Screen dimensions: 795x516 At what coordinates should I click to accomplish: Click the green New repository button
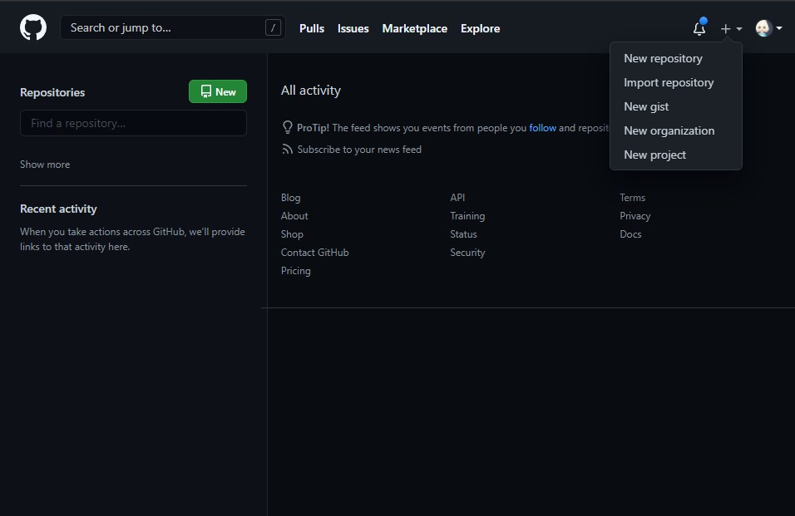point(218,91)
